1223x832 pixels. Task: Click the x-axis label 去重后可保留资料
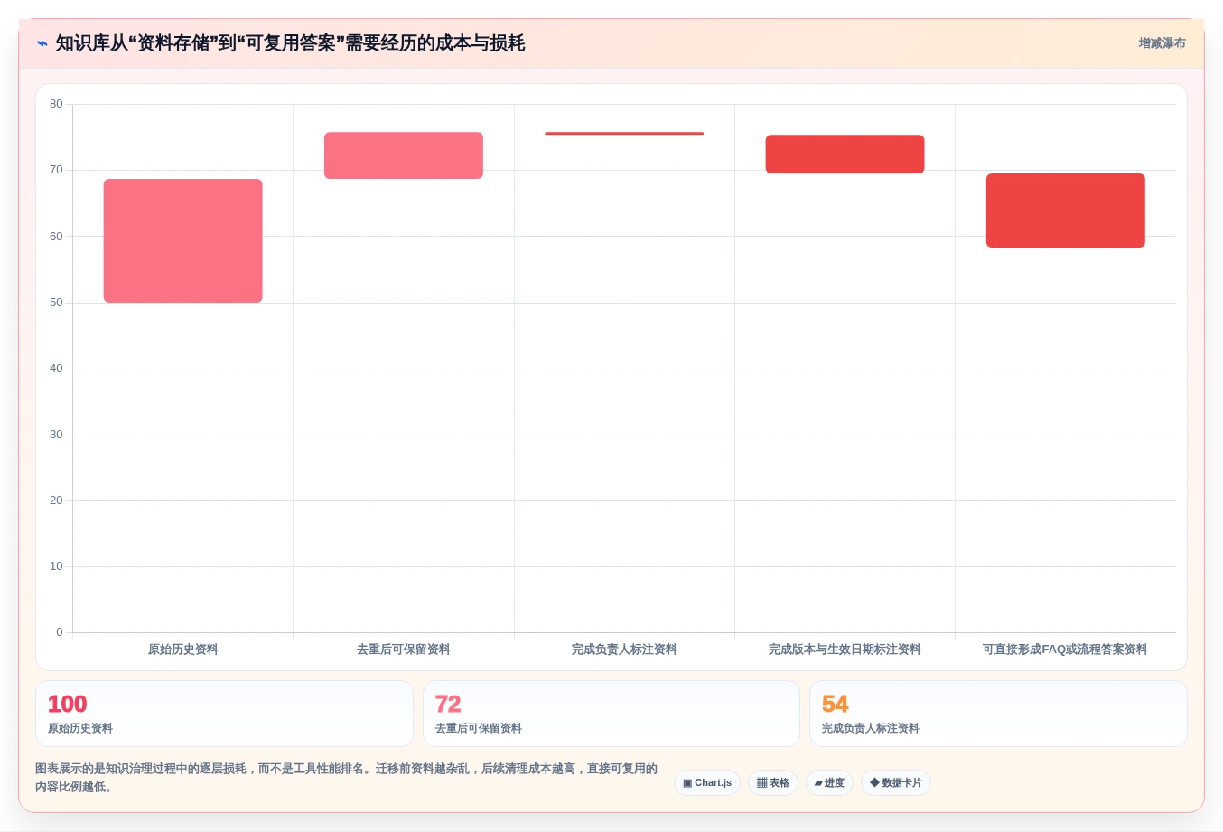click(404, 650)
